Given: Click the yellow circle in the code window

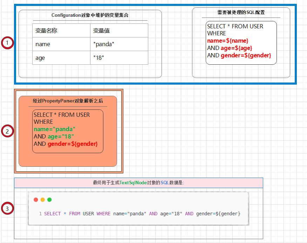Looking at the screenshot, I should (42, 200).
